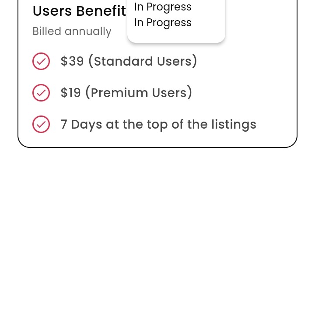315x315 pixels.
Task: Click empty white space below the benefits card
Action: (157, 227)
